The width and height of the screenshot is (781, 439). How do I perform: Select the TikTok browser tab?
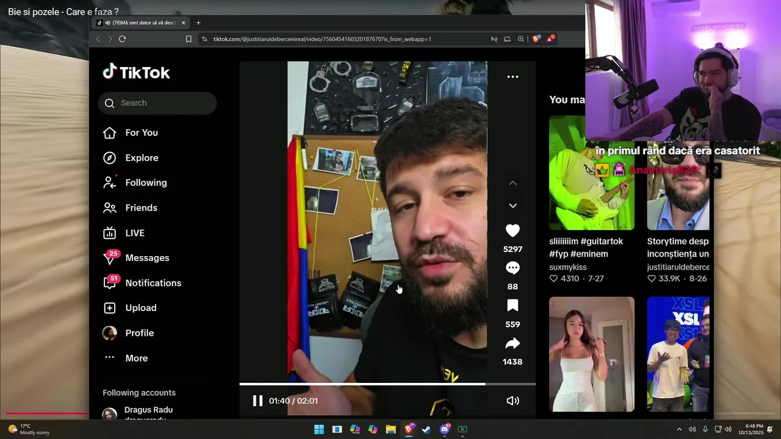(x=141, y=23)
